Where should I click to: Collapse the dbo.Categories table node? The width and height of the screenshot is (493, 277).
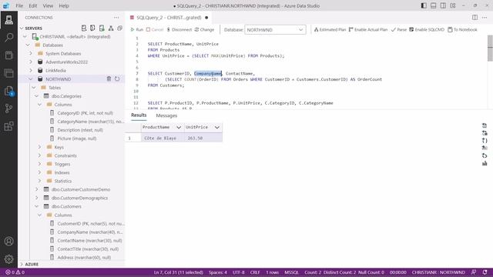(x=37, y=95)
